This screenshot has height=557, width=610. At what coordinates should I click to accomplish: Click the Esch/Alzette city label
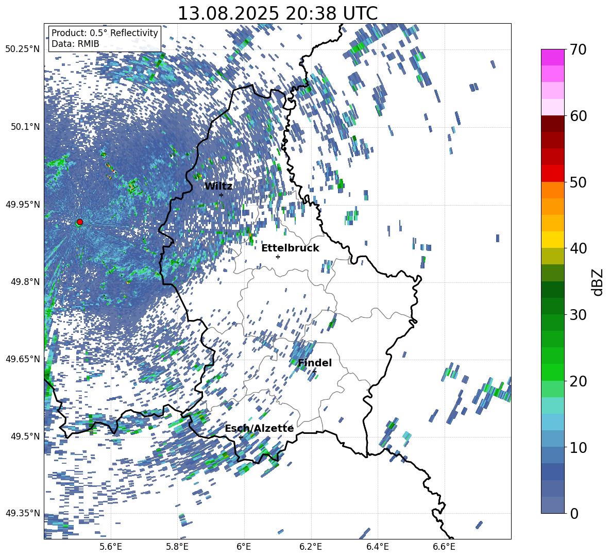(259, 428)
